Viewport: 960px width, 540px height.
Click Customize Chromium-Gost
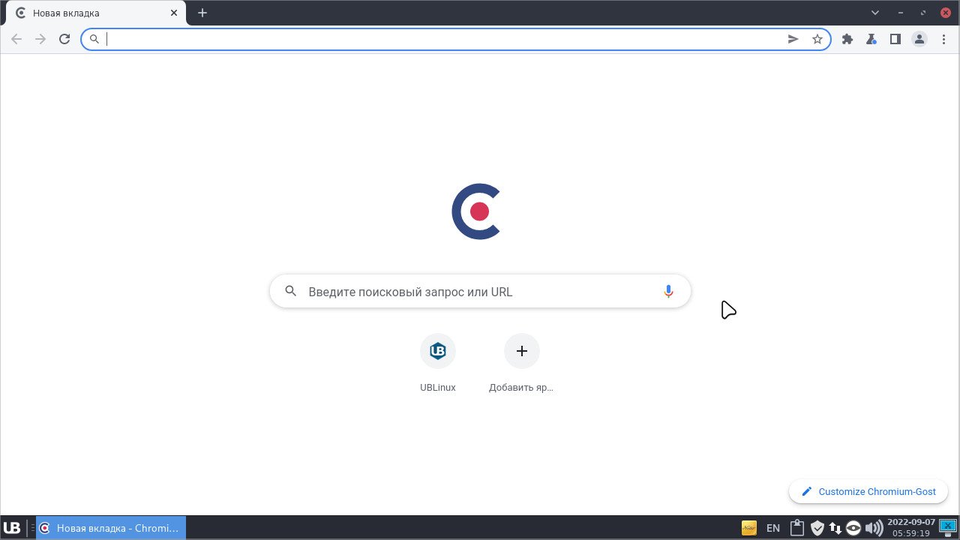(x=868, y=491)
